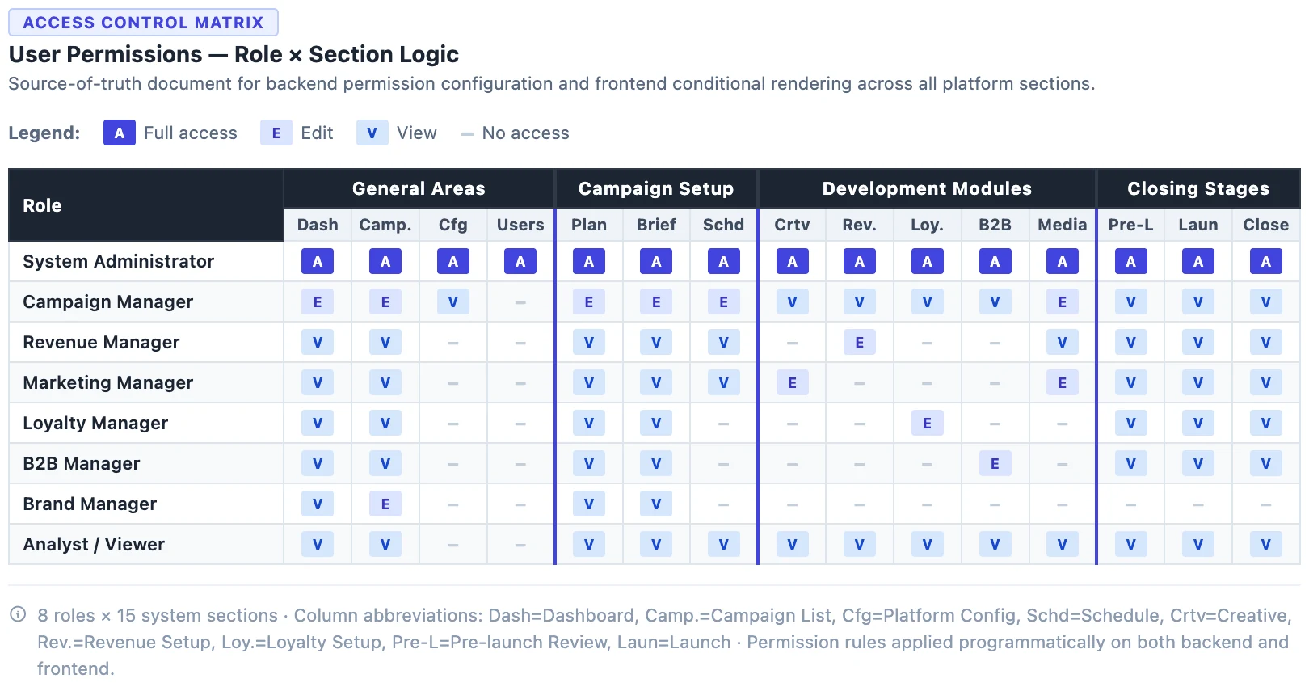The width and height of the screenshot is (1309, 683).
Task: Click the Full access 'A' legend badge
Action: 119,133
